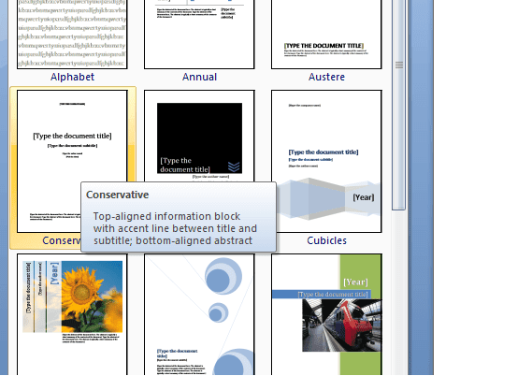Viewport: 532px width, 376px height.
Task: Pick the sunflower photo cover page
Action: (x=72, y=314)
